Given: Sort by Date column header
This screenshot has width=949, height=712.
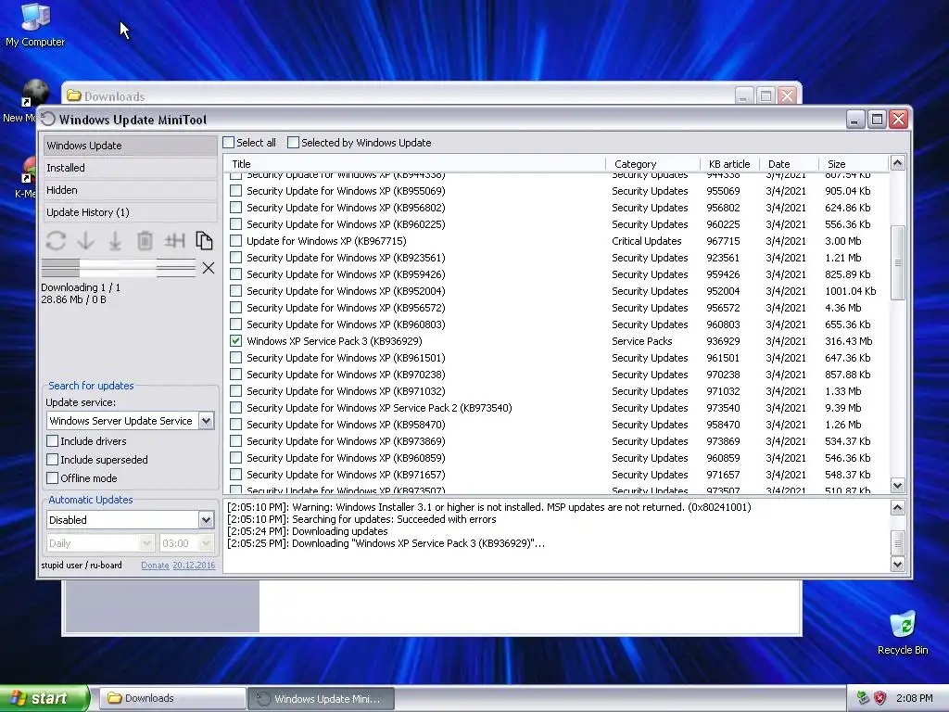Looking at the screenshot, I should pos(790,163).
